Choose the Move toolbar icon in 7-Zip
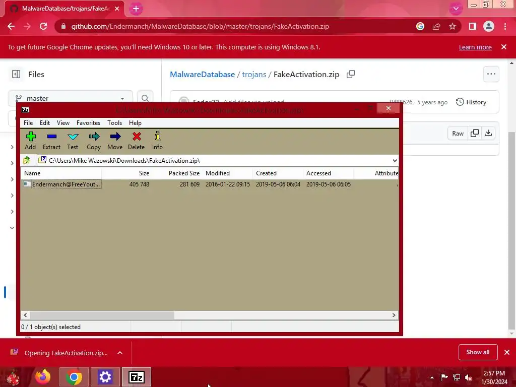The image size is (516, 387). coord(115,141)
